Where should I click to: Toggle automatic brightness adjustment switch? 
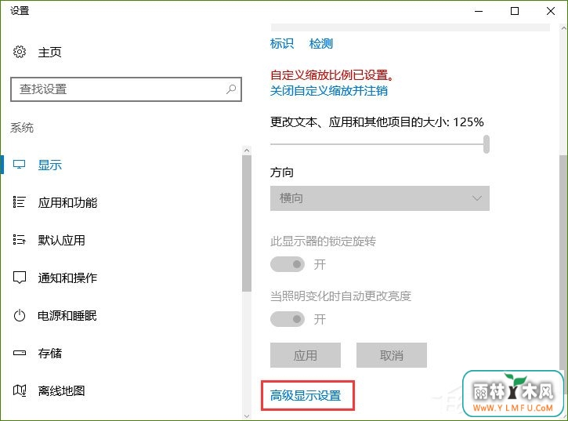[x=288, y=319]
